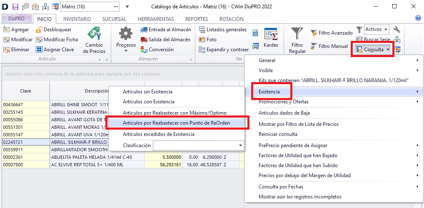Viewport: 424px width, 208px height.
Task: Click the Conversión button
Action: pos(157,50)
